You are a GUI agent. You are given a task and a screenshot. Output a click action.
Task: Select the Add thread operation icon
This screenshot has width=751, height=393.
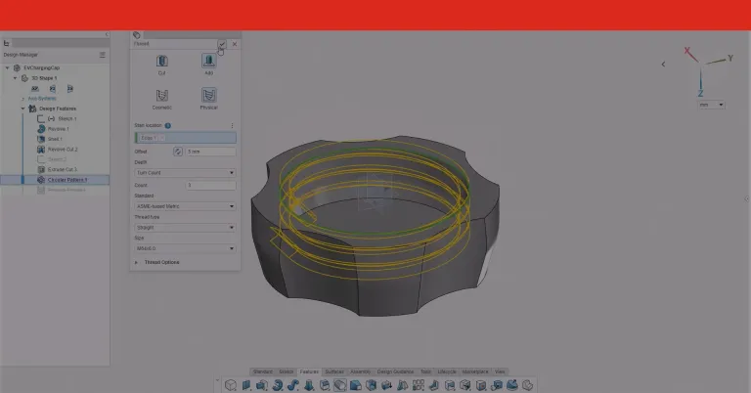point(209,61)
